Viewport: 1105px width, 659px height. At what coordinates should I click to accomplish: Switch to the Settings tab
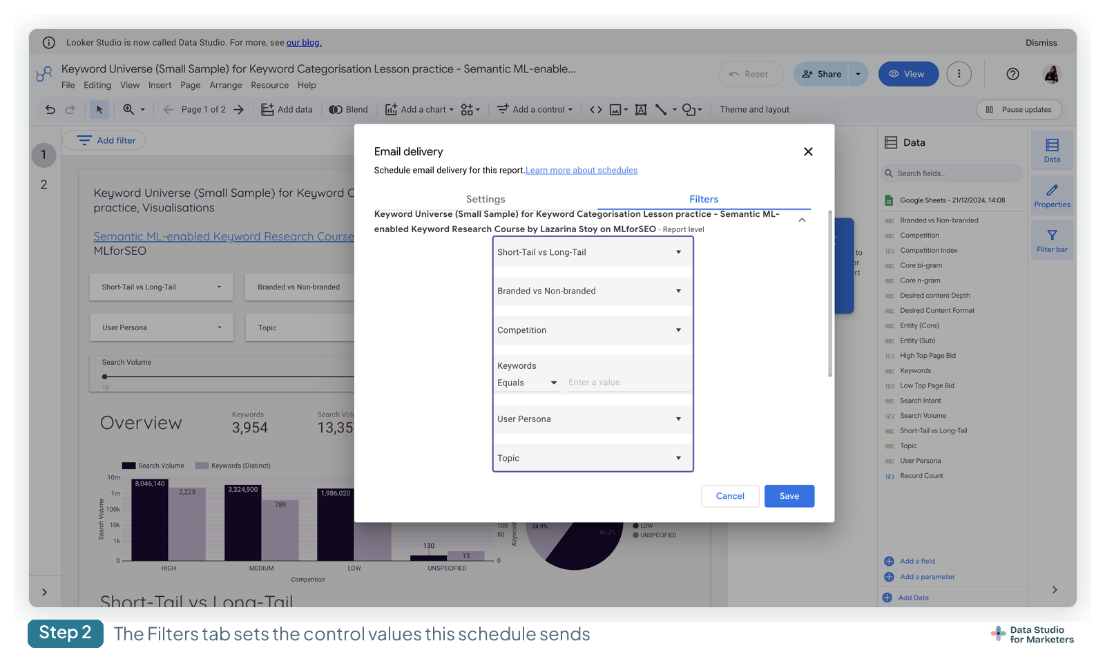tap(486, 199)
